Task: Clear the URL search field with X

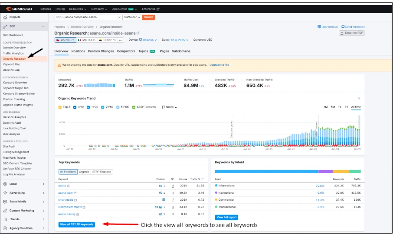Action: 119,17
